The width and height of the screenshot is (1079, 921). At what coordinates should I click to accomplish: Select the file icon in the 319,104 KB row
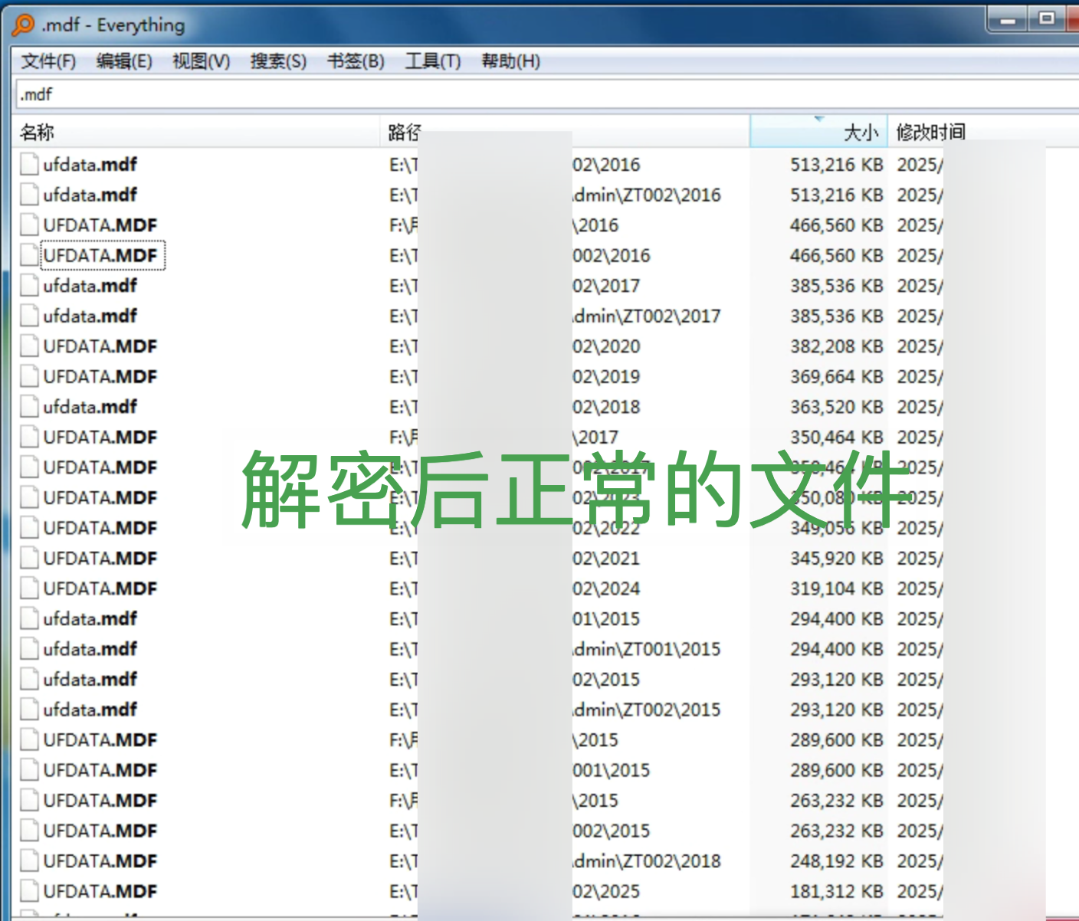(30, 588)
